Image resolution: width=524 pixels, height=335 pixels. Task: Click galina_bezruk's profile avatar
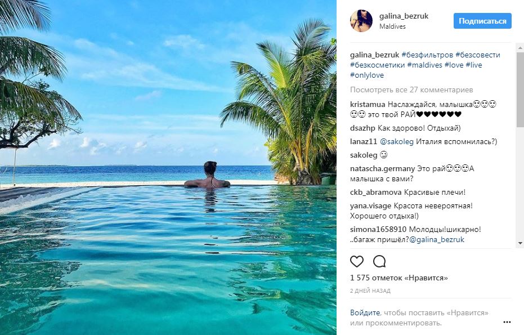pos(361,21)
